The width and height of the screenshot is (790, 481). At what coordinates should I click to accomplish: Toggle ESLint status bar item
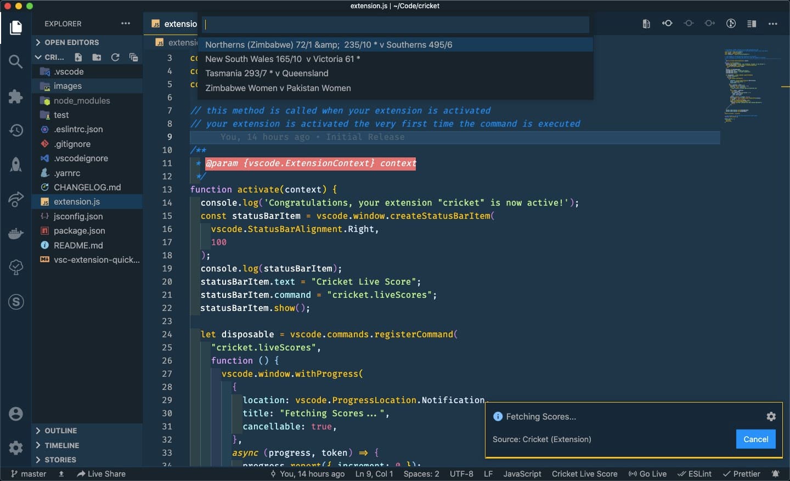695,474
